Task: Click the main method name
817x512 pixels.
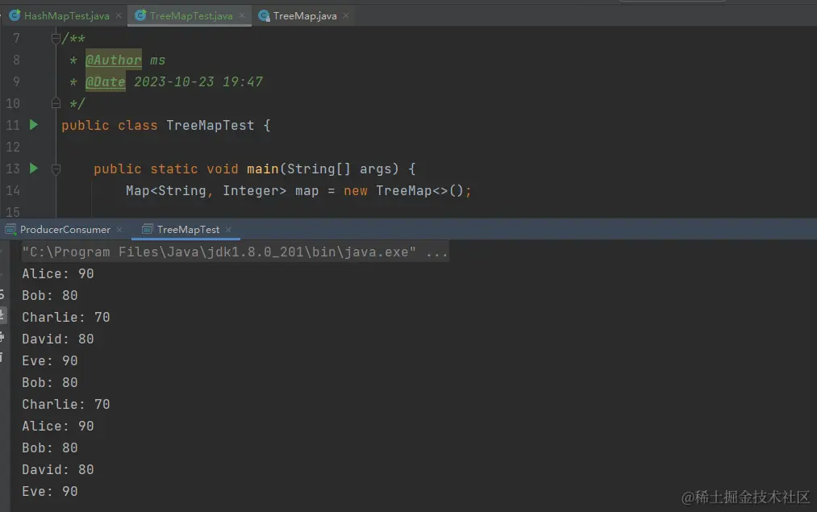Action: (x=263, y=169)
